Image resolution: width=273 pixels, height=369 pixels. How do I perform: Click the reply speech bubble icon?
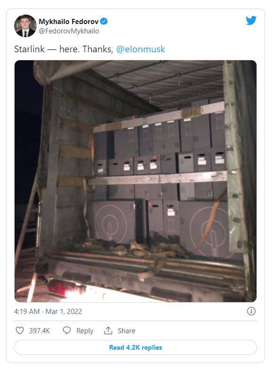tap(67, 330)
